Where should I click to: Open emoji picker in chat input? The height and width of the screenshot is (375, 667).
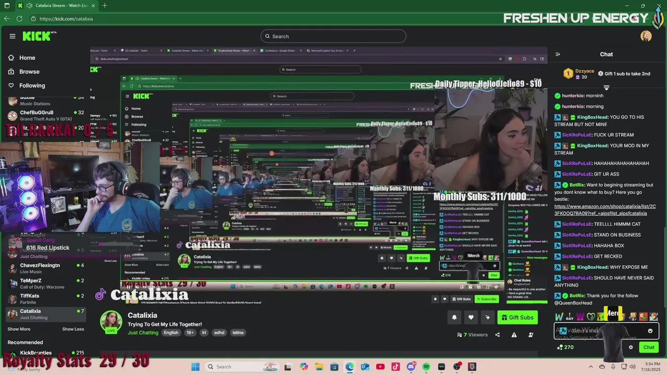click(x=650, y=331)
